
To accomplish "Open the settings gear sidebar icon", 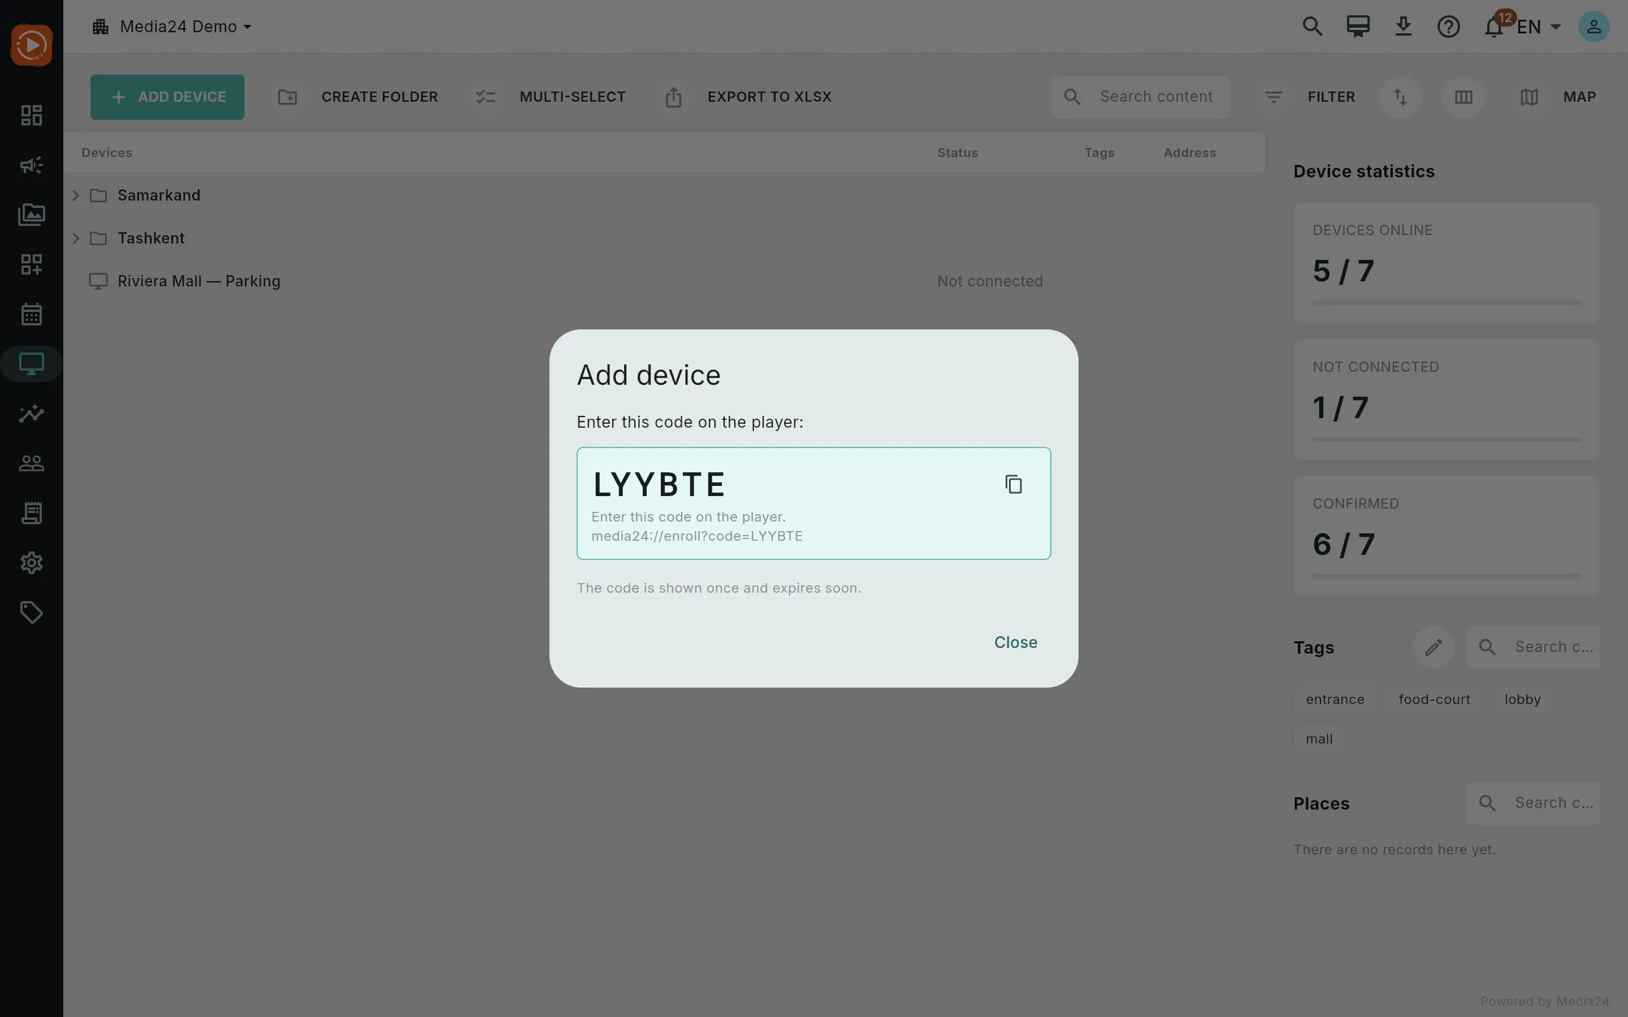I will [x=32, y=563].
